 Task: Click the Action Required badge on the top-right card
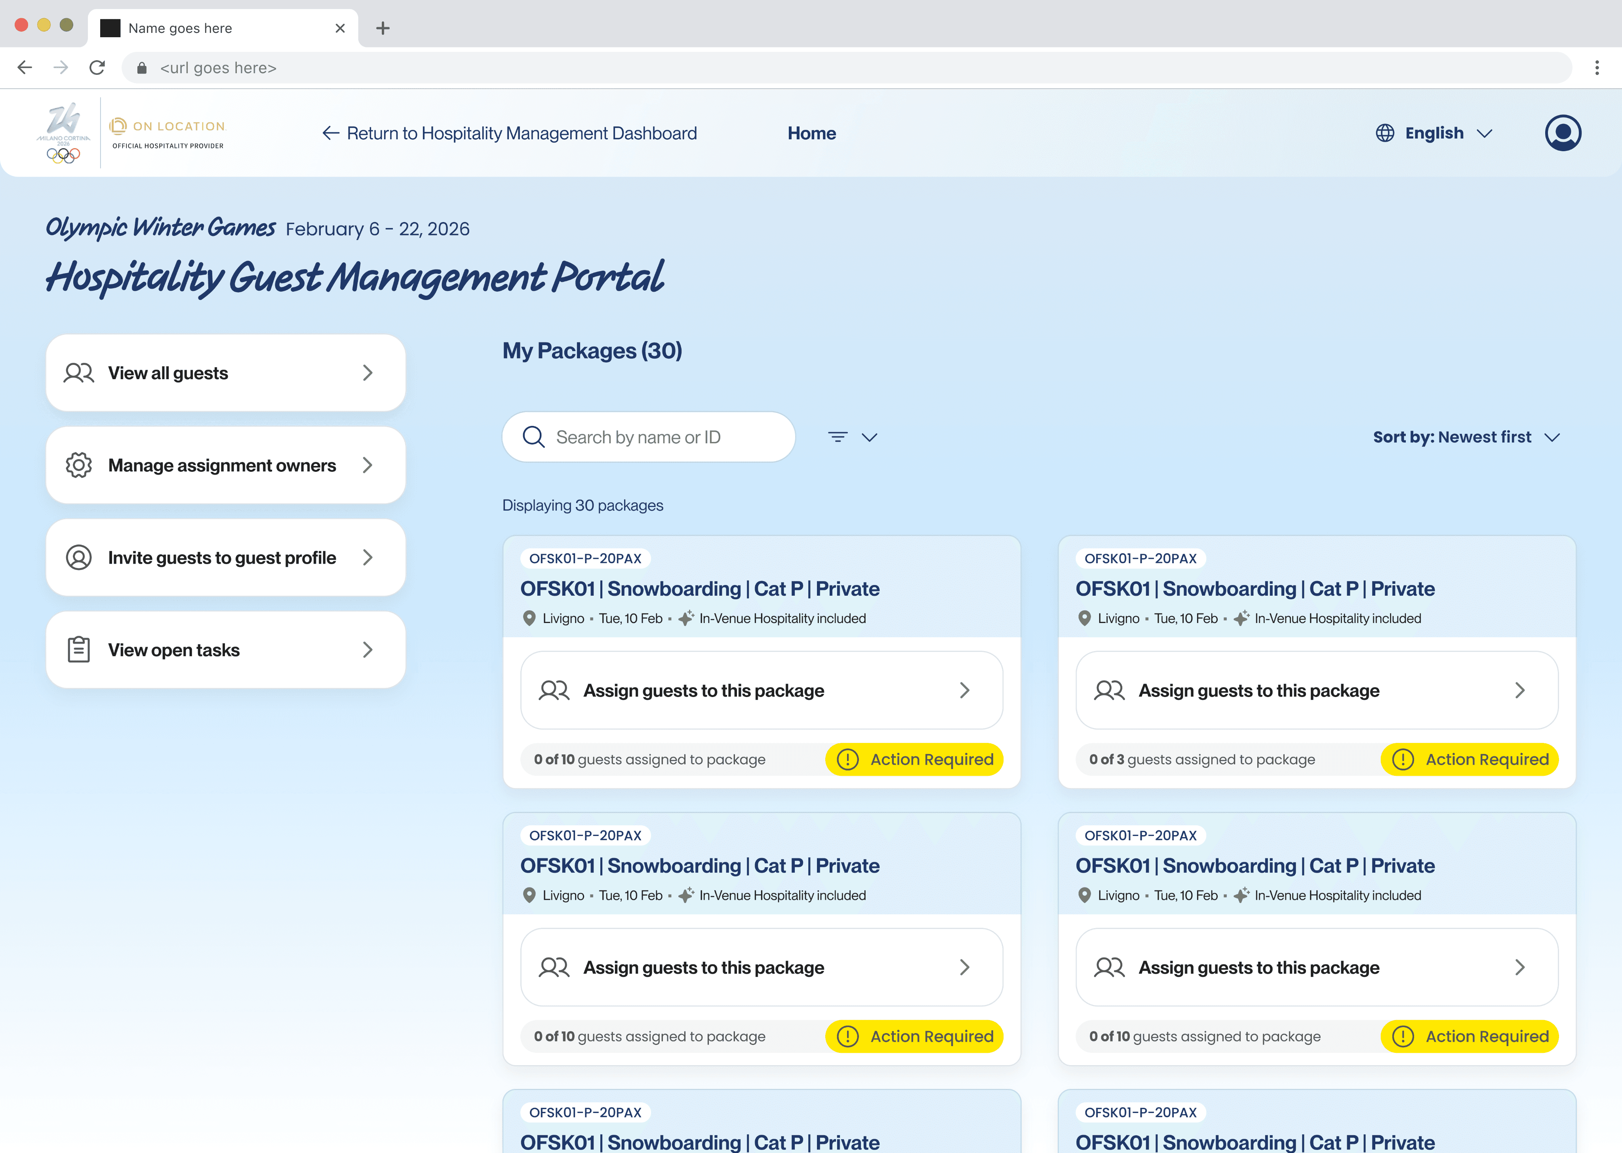tap(1469, 759)
